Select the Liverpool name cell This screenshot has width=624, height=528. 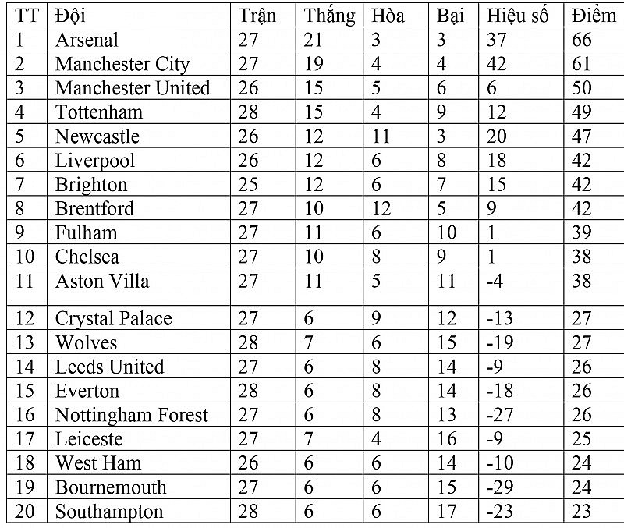(x=94, y=161)
